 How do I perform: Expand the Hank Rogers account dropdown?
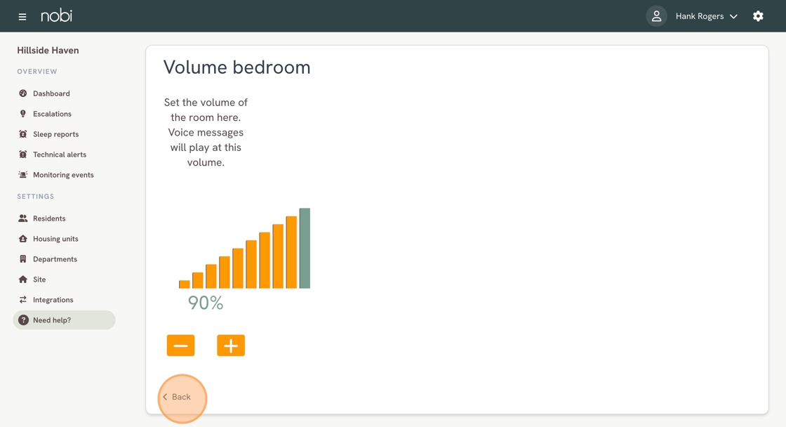[x=706, y=16]
